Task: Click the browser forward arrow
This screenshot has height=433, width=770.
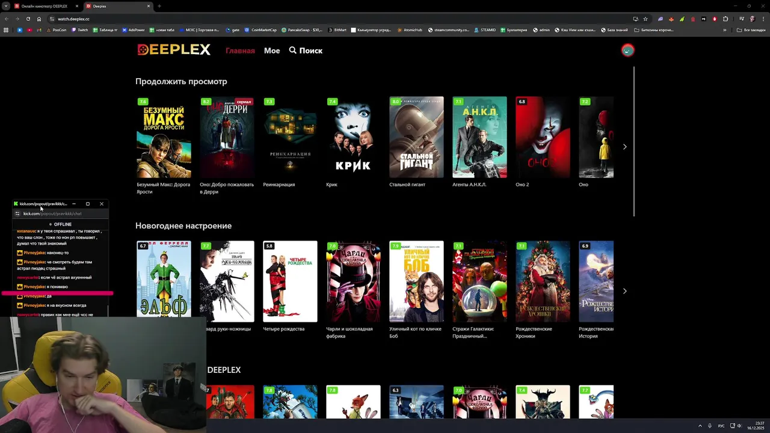Action: click(x=17, y=19)
